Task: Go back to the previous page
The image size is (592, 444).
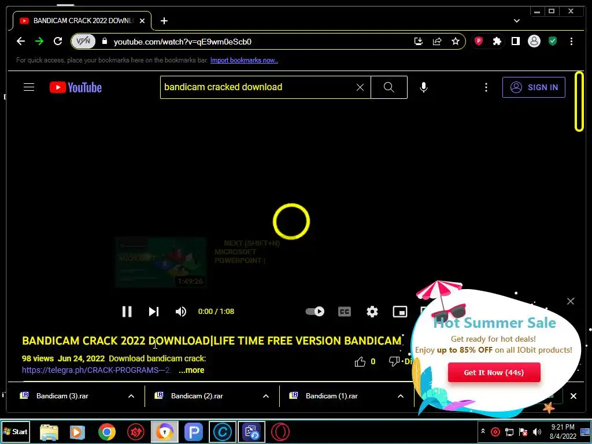Action: pos(21,41)
